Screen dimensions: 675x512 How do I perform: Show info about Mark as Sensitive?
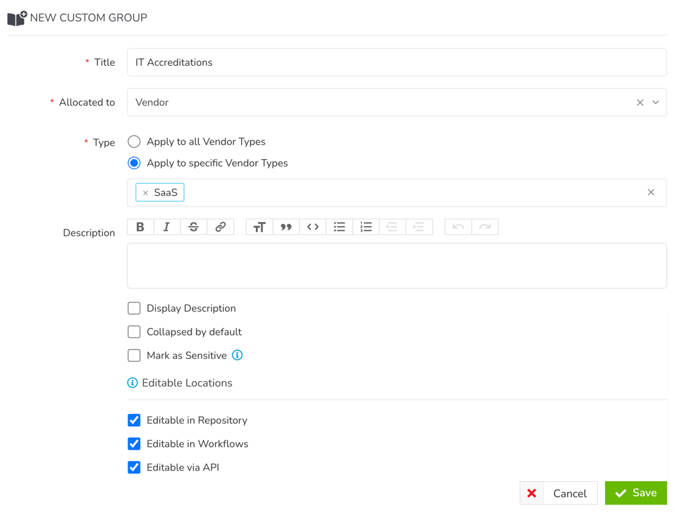click(237, 355)
